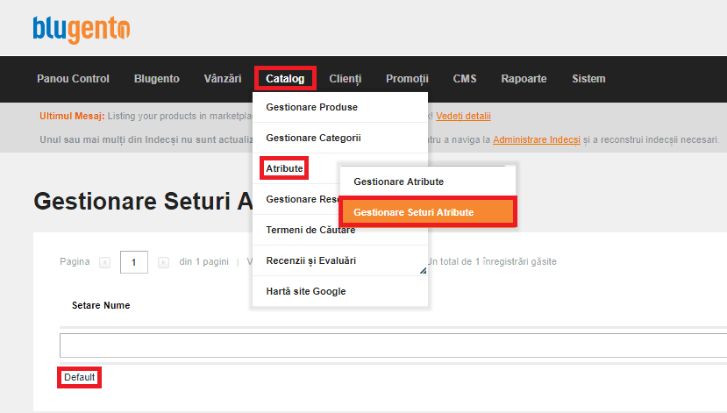Select Gestionare Produse from Catalog dropdown

pos(340,107)
